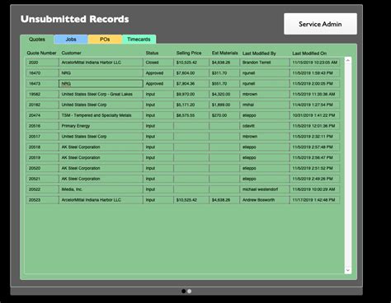Viewport: 391px width, 303px height.
Task: Select quote number 20522 cell
Action: [x=42, y=189]
